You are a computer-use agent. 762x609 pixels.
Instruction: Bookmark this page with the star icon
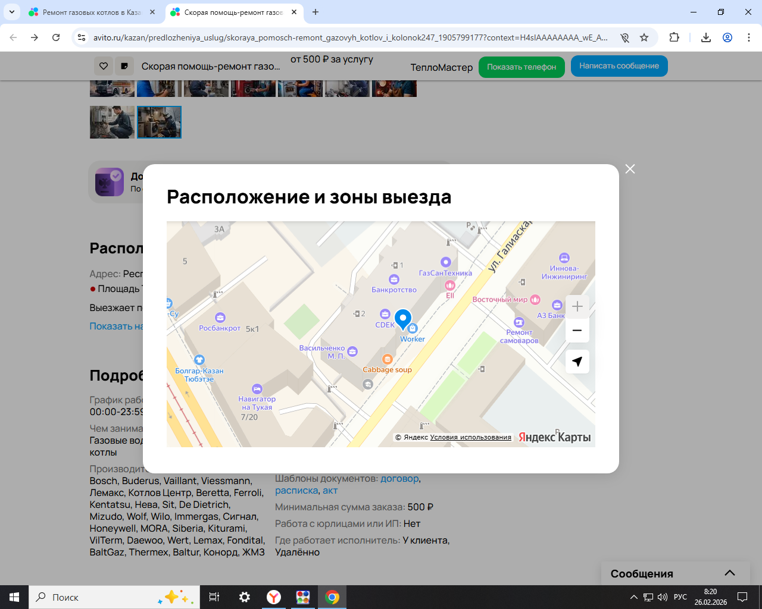click(644, 37)
